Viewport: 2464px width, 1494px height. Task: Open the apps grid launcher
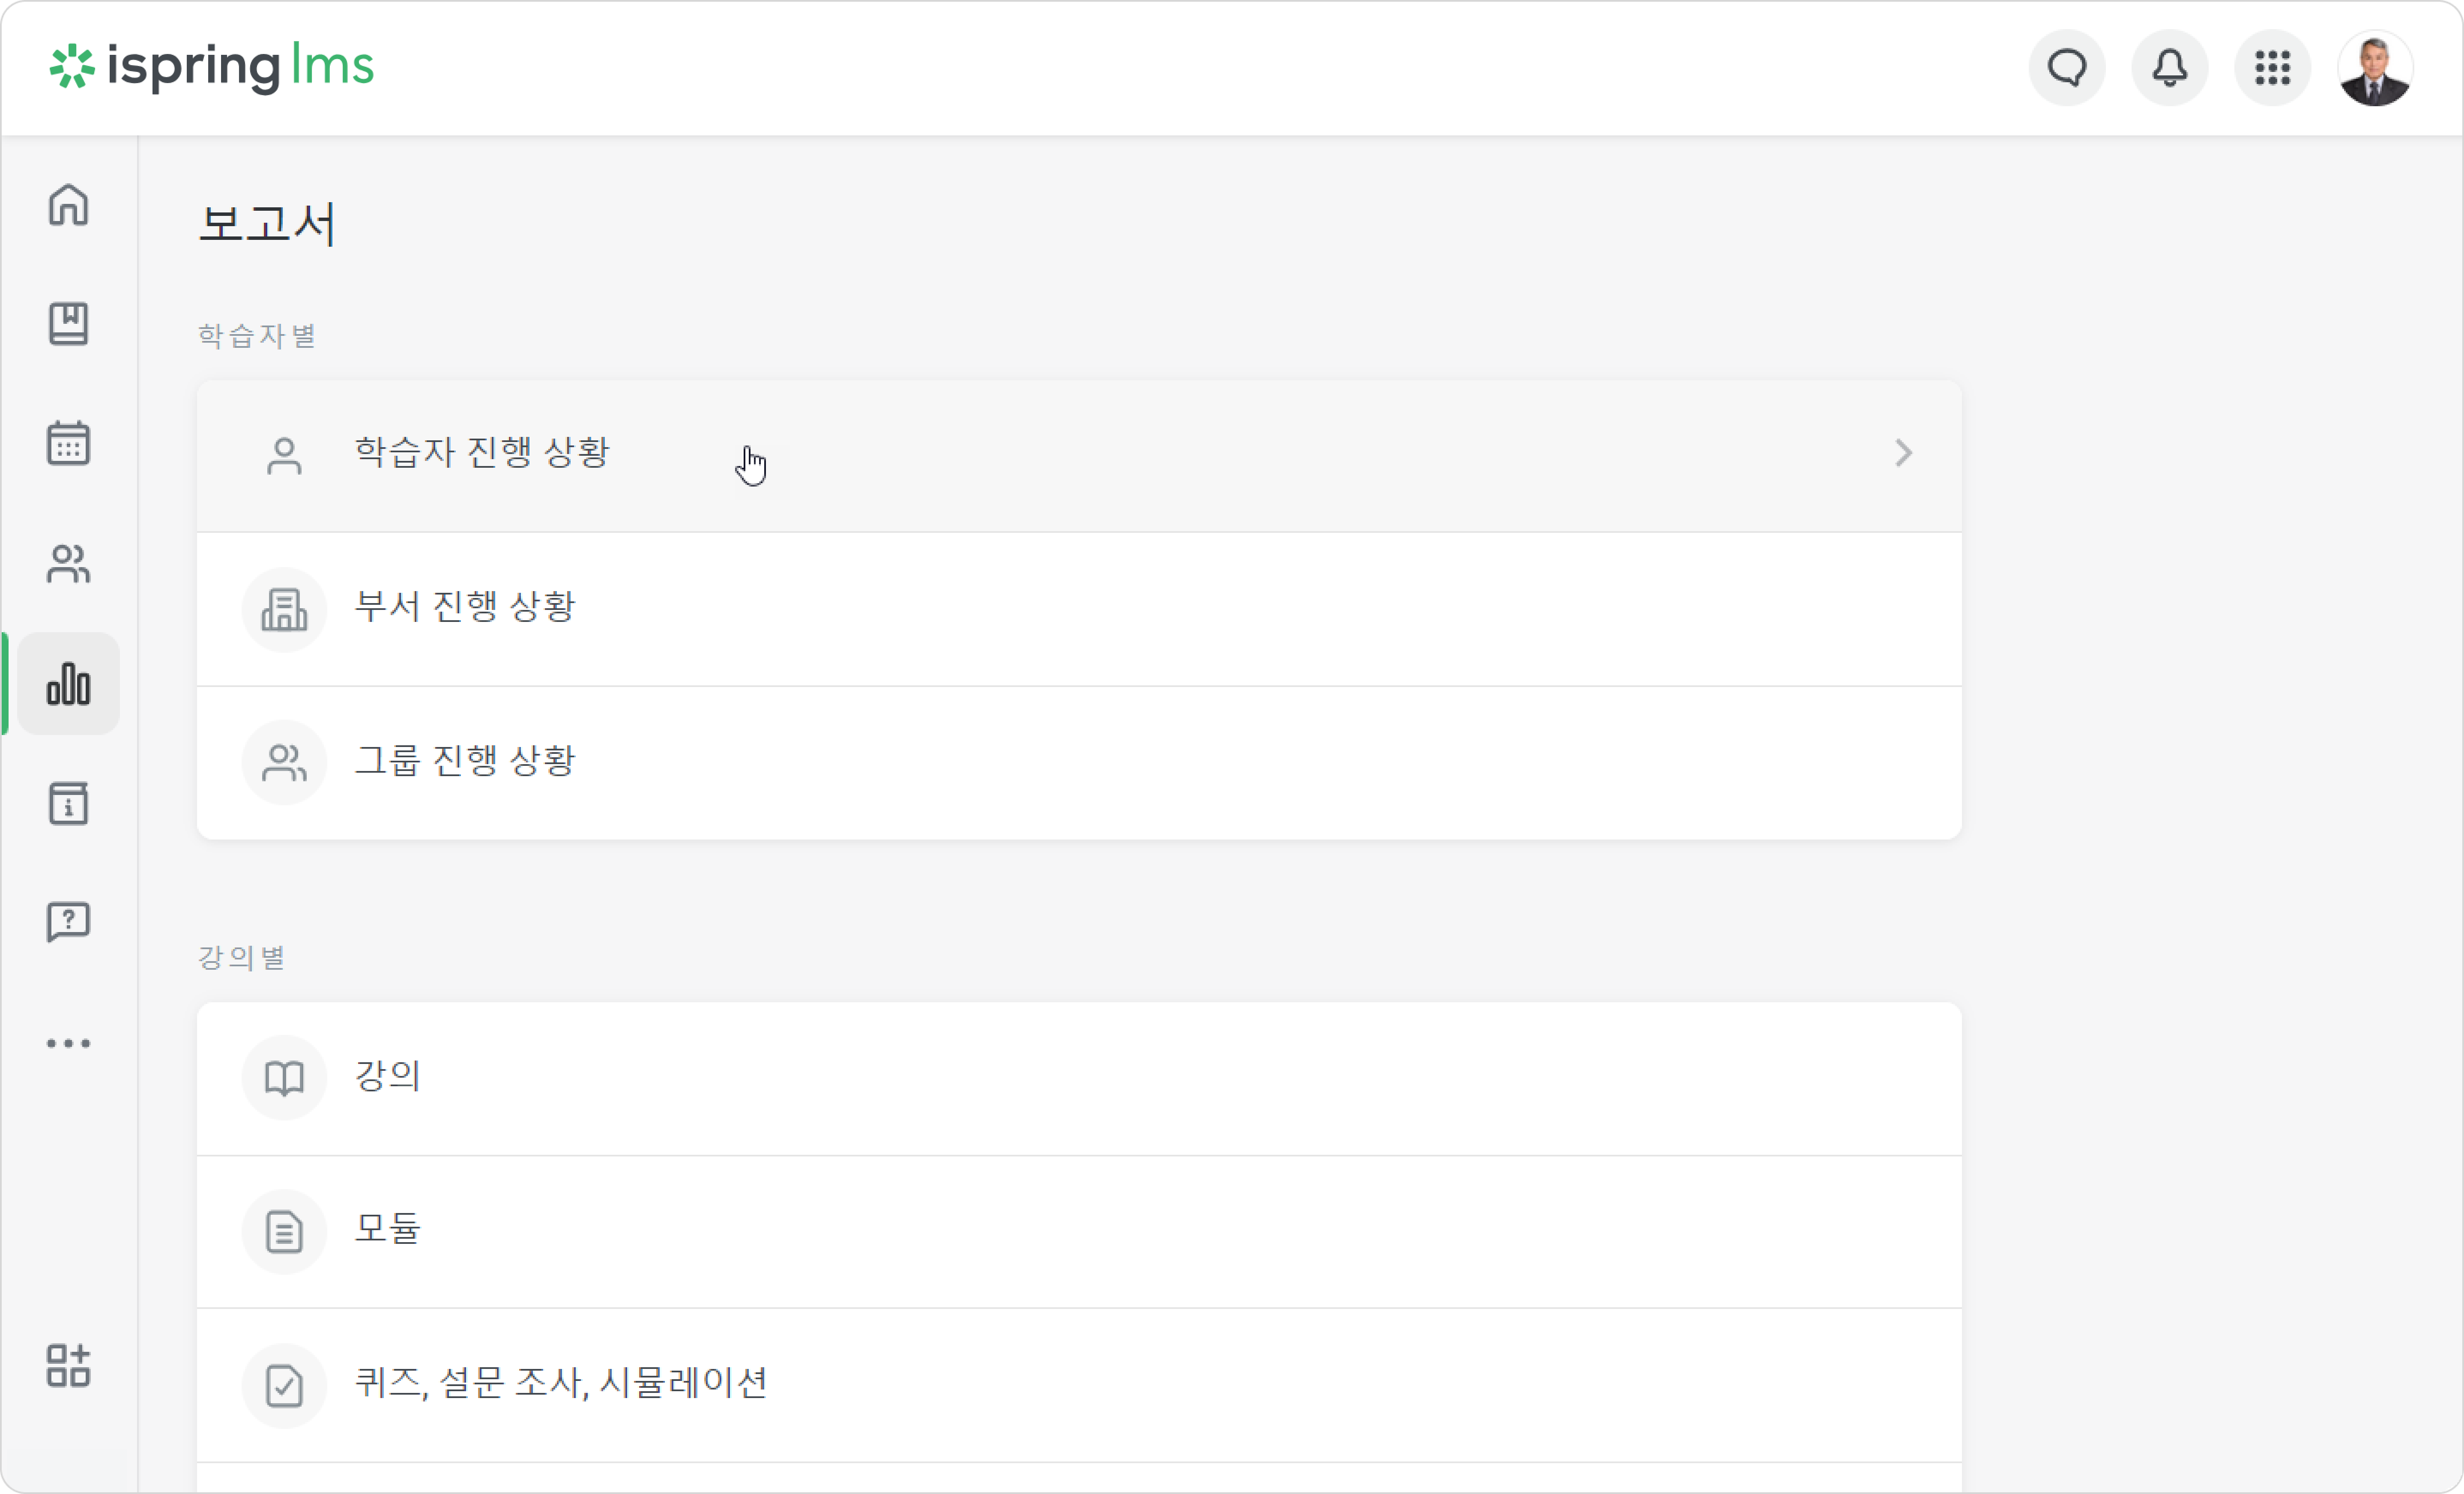[2273, 68]
